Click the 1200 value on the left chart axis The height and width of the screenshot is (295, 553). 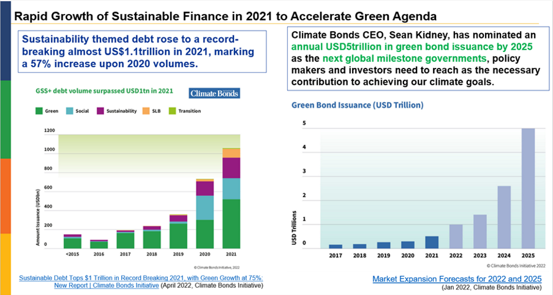pyautogui.click(x=50, y=130)
